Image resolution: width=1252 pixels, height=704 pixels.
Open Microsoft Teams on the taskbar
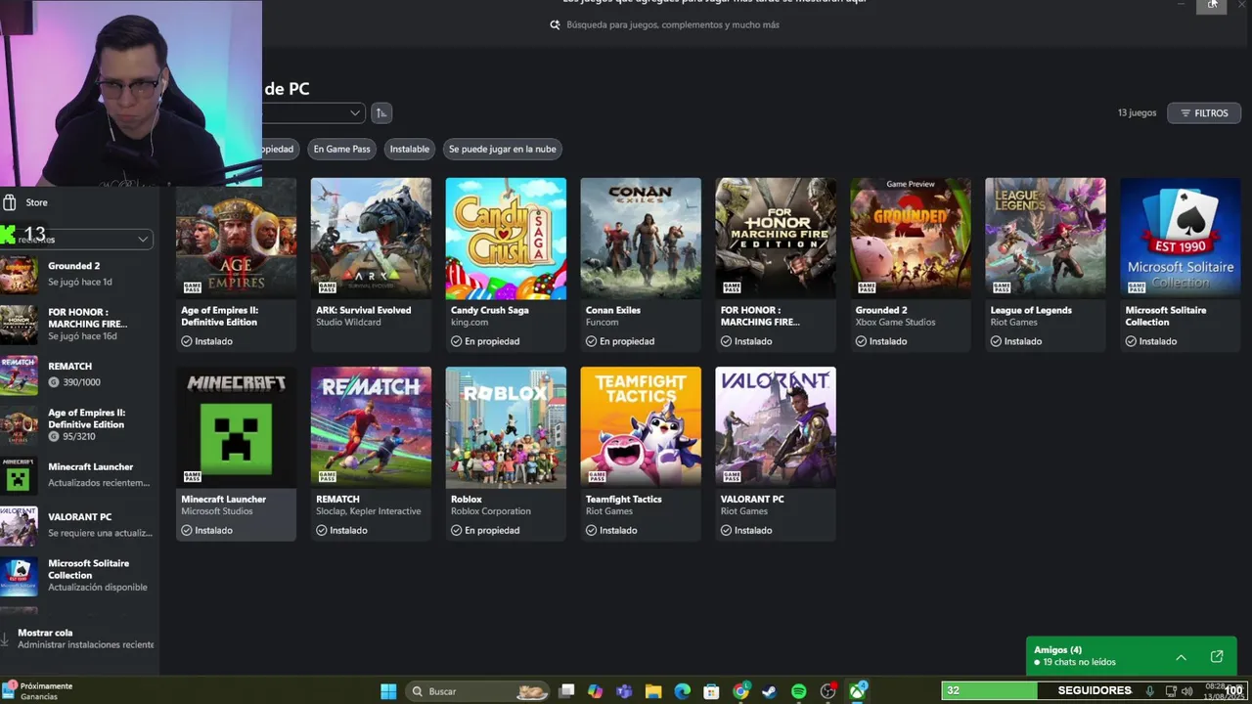624,691
